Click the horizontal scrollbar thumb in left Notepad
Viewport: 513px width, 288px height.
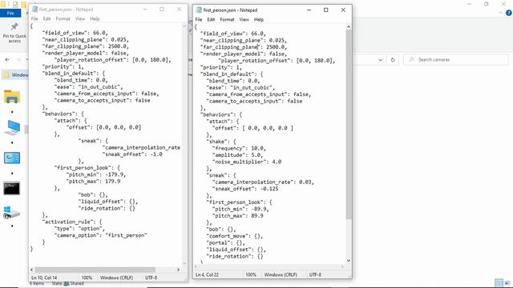pyautogui.click(x=95, y=270)
